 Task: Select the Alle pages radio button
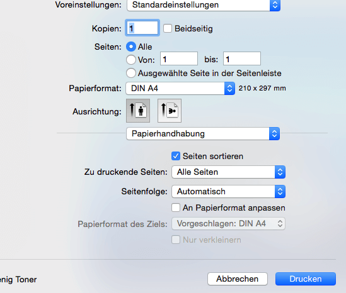tap(131, 47)
